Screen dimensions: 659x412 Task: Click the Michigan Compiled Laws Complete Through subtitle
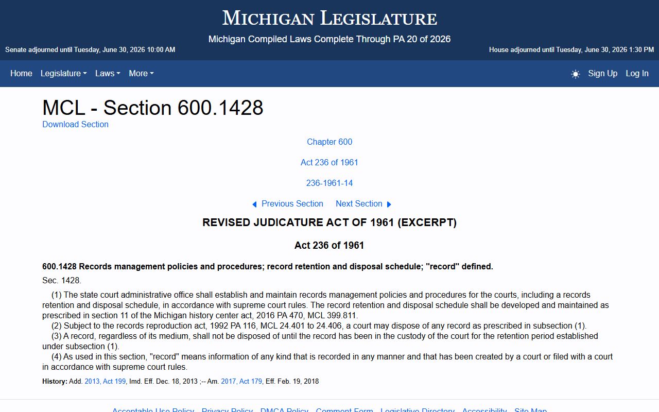[329, 39]
